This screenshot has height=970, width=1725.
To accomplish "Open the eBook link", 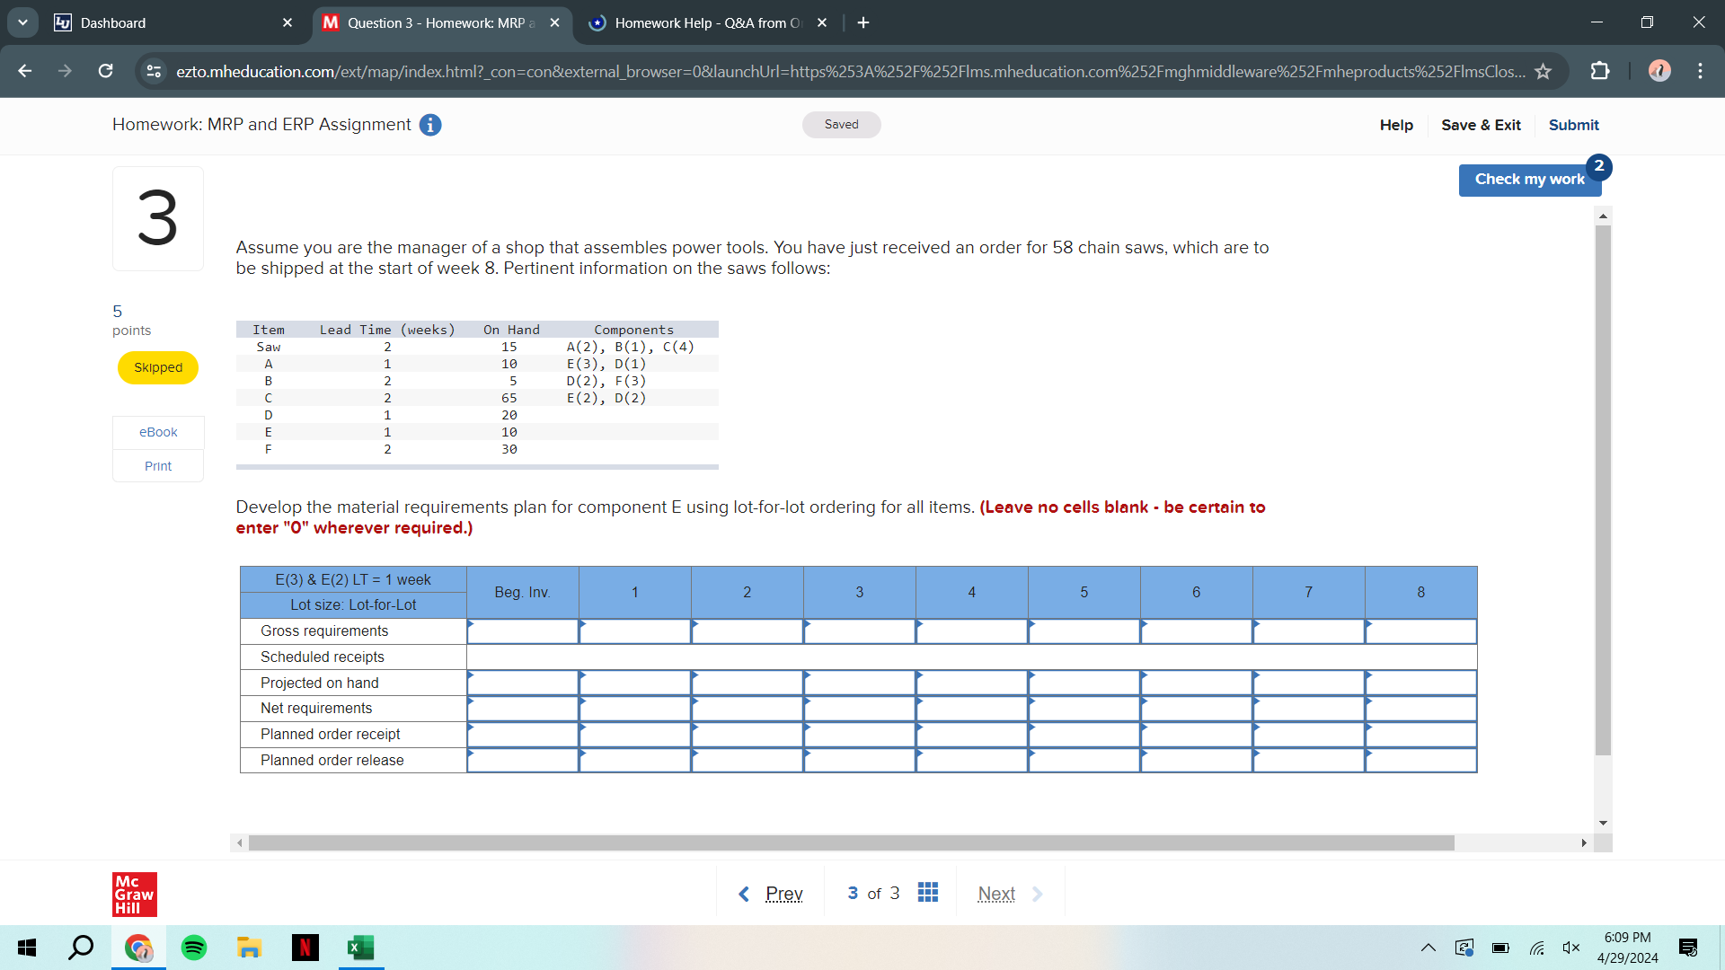I will [157, 432].
